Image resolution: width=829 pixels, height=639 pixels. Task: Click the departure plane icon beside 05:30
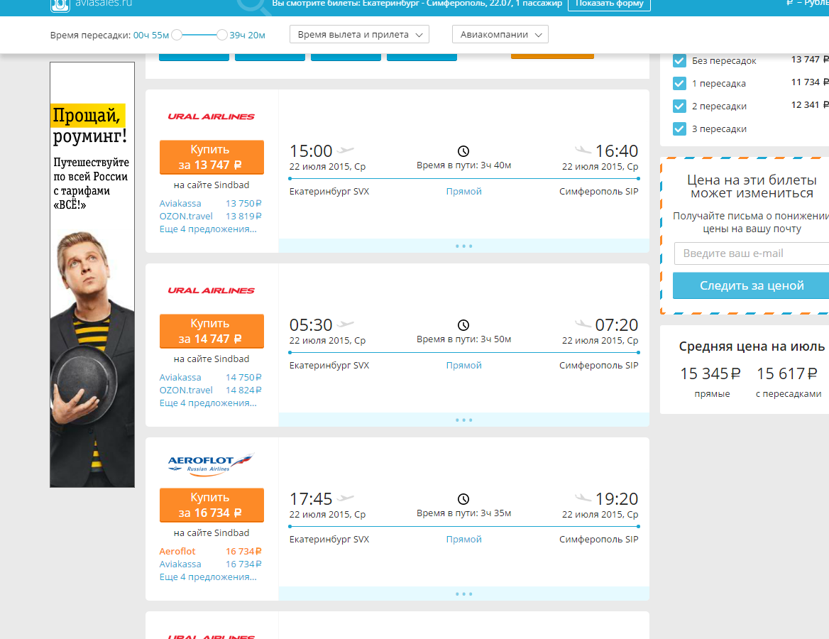click(x=345, y=324)
